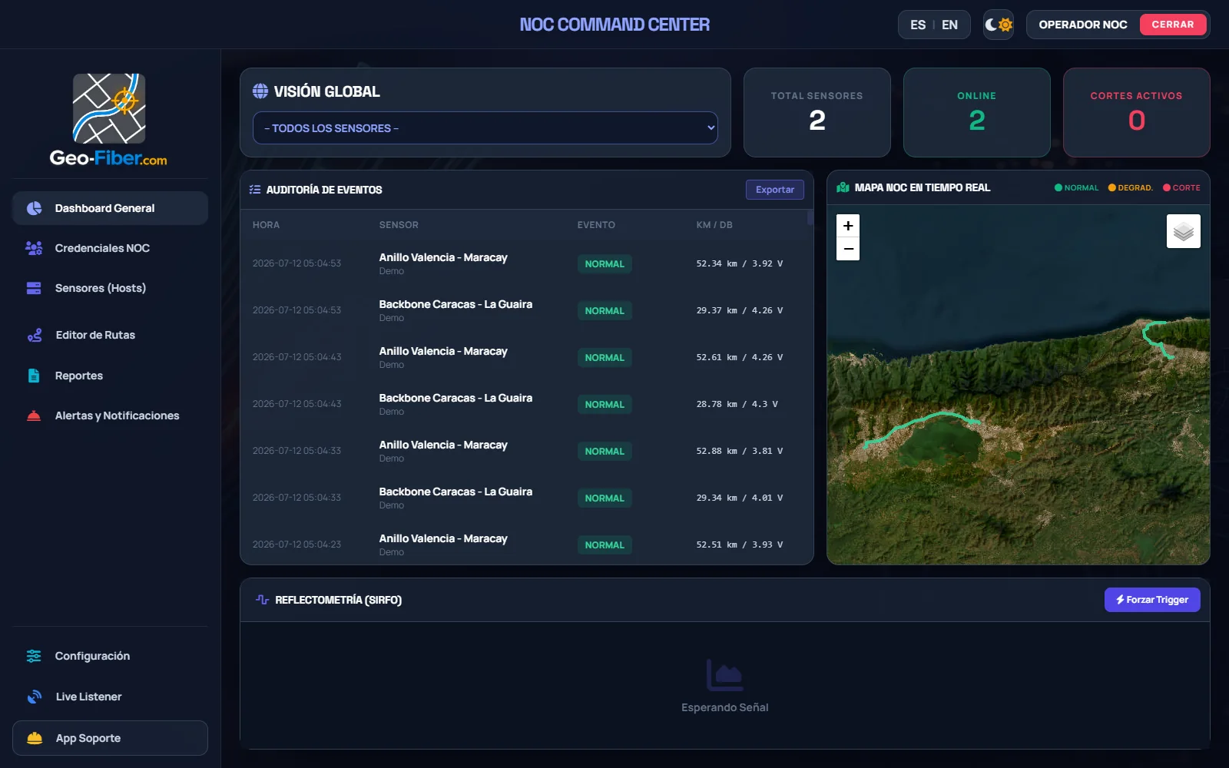This screenshot has width=1229, height=768.
Task: Click the EVENTO column header
Action: [596, 225]
